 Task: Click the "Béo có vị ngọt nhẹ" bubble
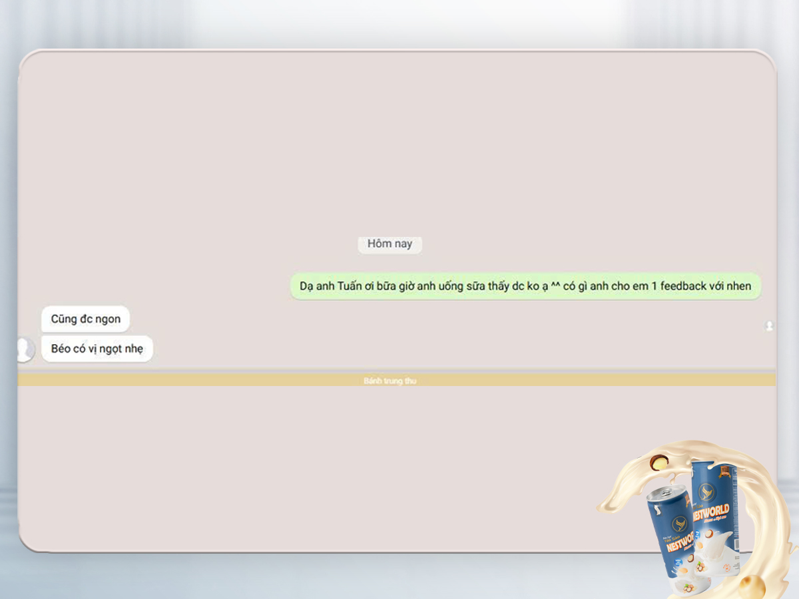[x=97, y=349]
